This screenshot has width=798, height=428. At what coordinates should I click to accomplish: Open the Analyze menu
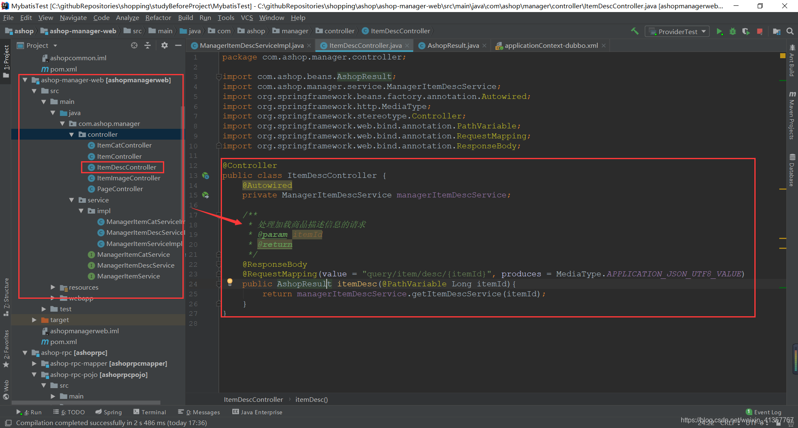click(127, 18)
